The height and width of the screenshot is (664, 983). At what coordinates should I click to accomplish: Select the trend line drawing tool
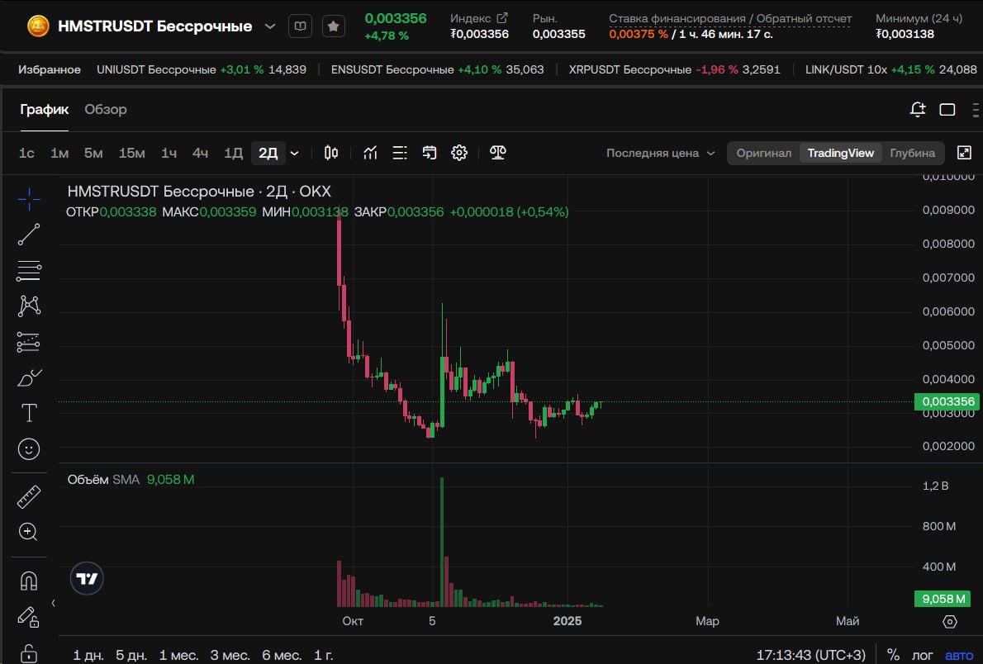click(29, 234)
